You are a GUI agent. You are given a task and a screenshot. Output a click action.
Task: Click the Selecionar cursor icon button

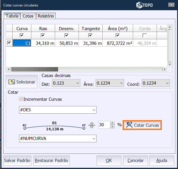pyautogui.click(x=12, y=82)
